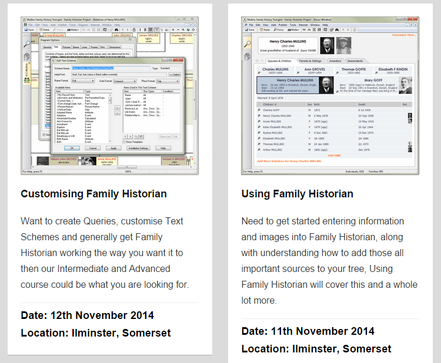Click the 'Customising Family Historian' heading

93,194
